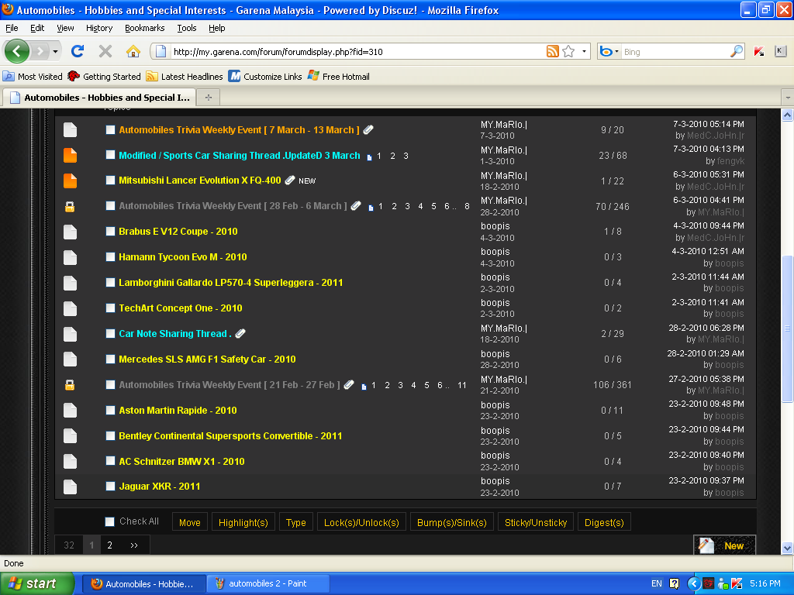This screenshot has height=595, width=794.
Task: Click the browser Back arrow button
Action: (x=17, y=51)
